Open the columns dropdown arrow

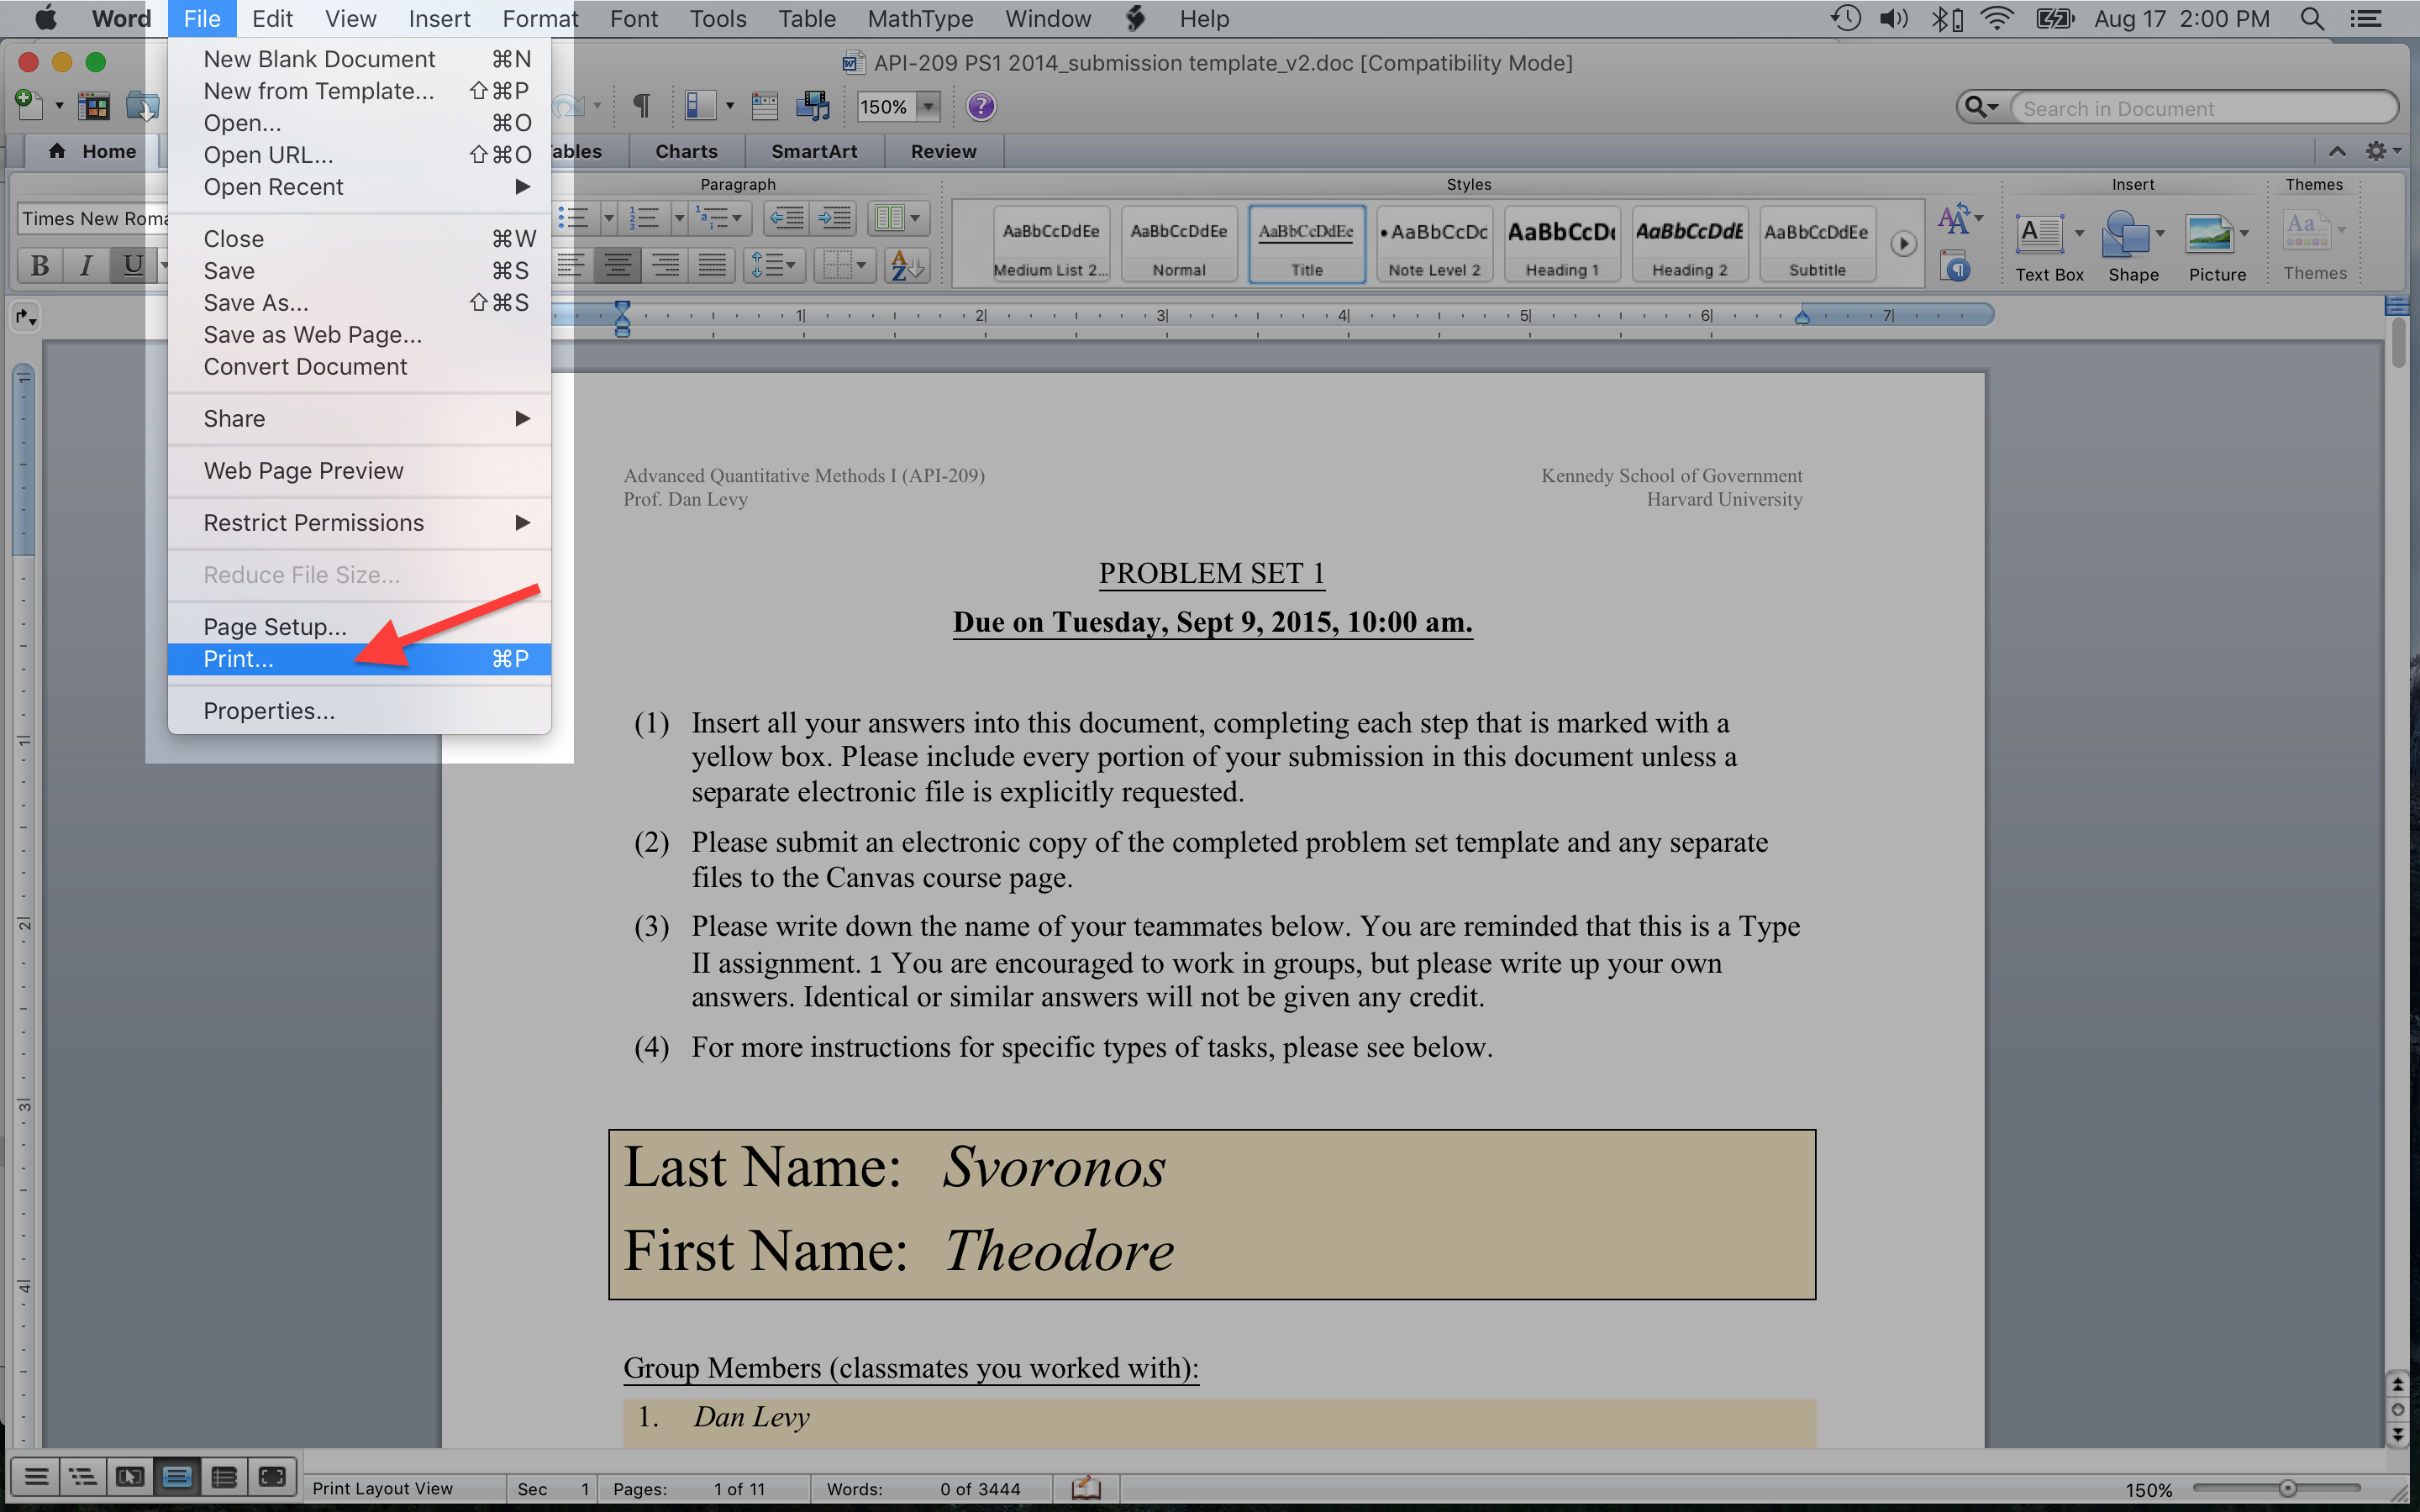point(916,218)
